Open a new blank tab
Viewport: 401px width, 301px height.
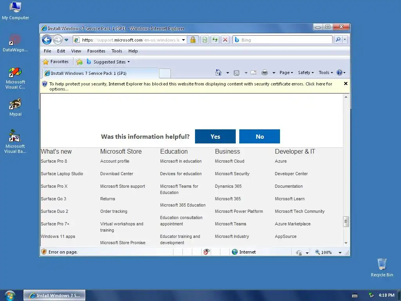[165, 73]
